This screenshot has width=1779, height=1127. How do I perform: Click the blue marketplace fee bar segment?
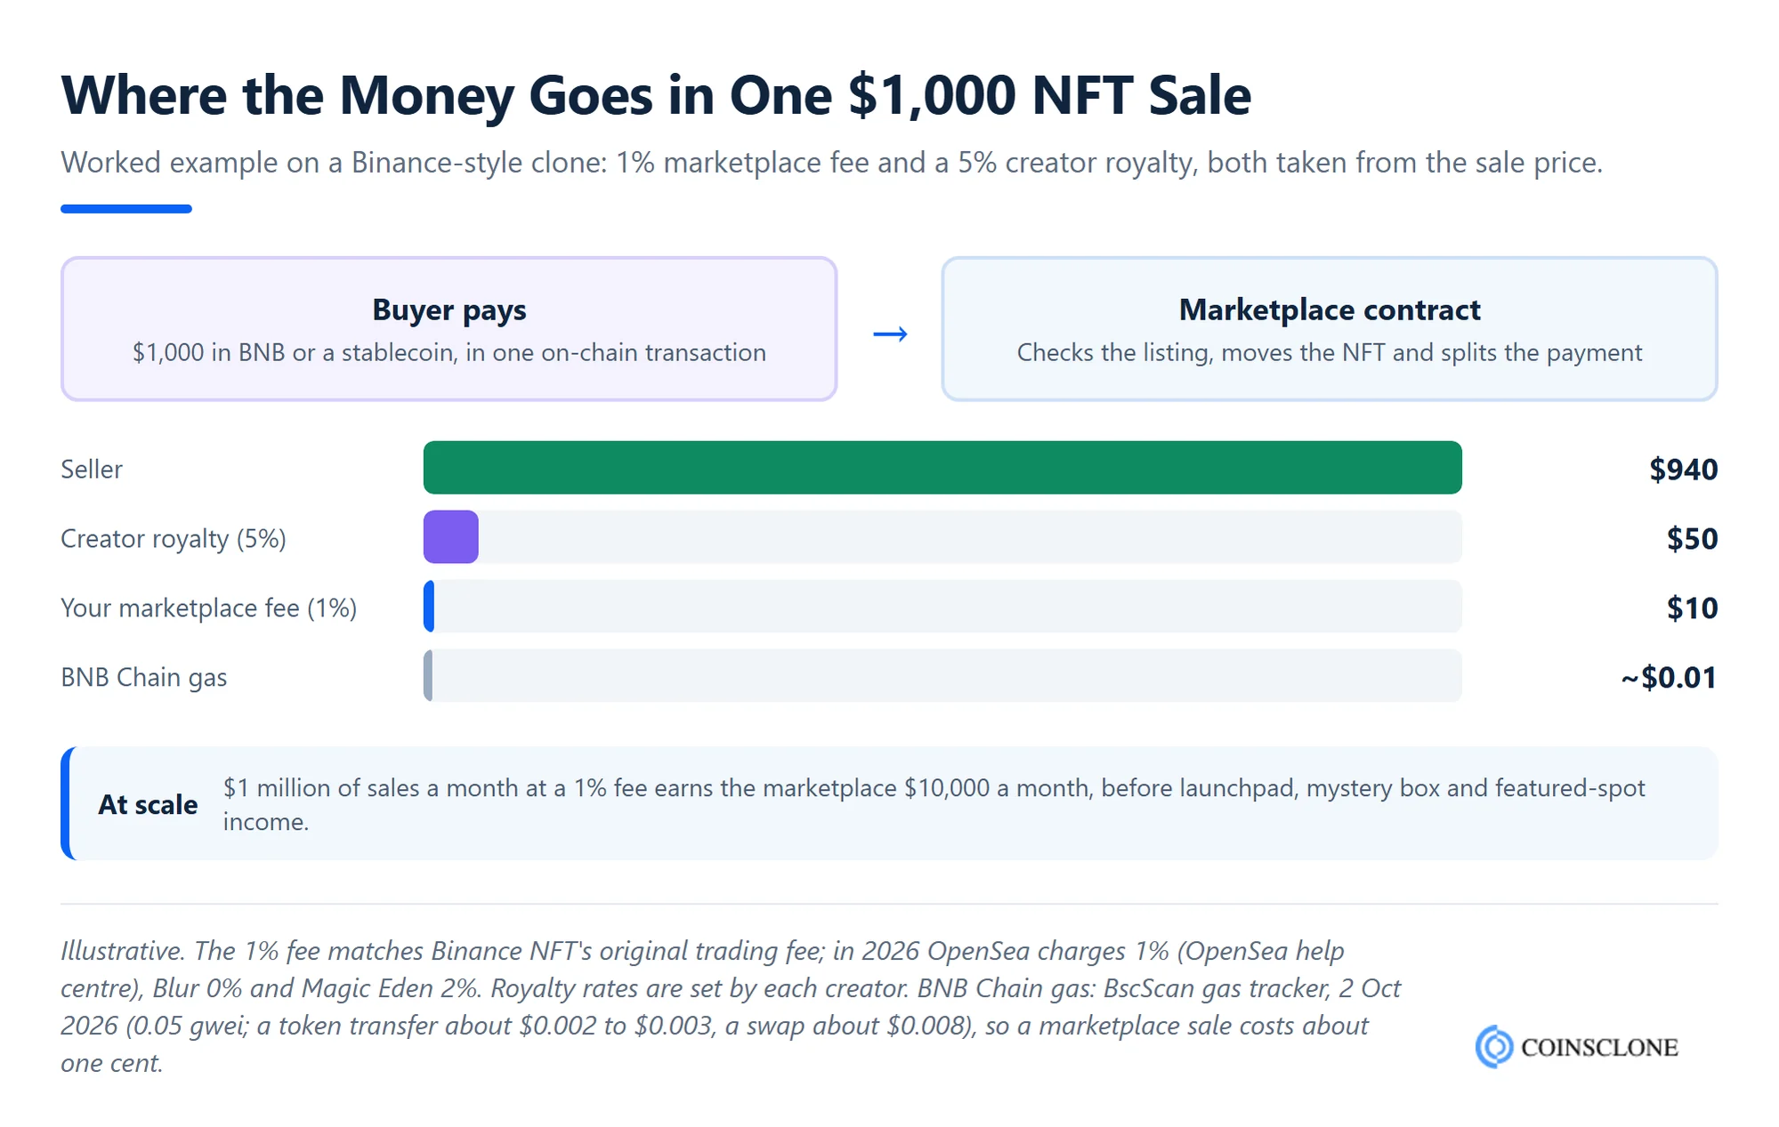pyautogui.click(x=429, y=607)
